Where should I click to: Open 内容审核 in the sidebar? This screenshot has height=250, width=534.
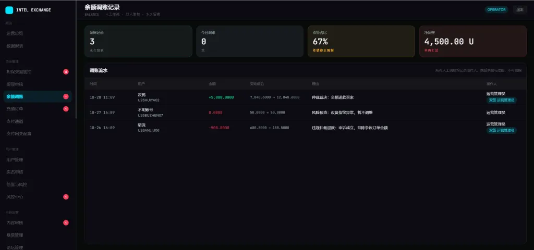(x=38, y=223)
